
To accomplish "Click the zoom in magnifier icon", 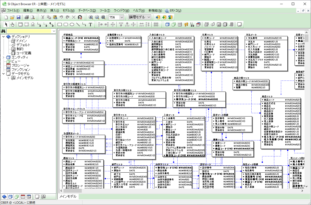I will (x=91, y=17).
